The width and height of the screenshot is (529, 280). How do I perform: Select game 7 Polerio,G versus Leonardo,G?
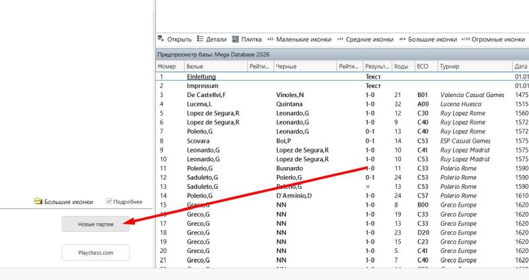coord(343,131)
